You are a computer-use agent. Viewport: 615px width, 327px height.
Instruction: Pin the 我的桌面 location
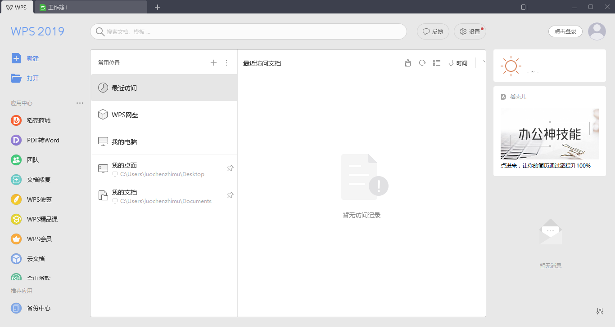[230, 168]
